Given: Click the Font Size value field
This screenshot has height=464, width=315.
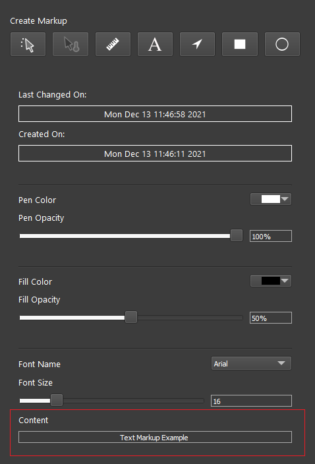Looking at the screenshot, I should coord(251,401).
